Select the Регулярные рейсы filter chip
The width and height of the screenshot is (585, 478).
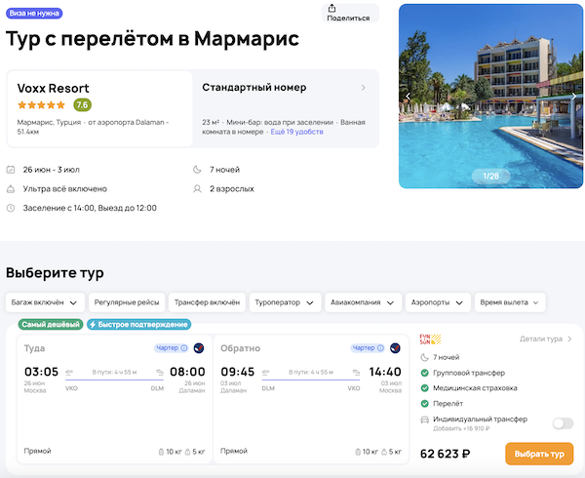(128, 302)
